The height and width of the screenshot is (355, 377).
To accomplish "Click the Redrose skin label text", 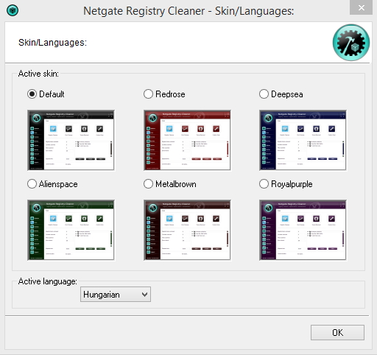I will click(170, 94).
